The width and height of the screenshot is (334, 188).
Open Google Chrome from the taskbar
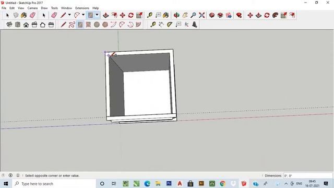pos(223,183)
